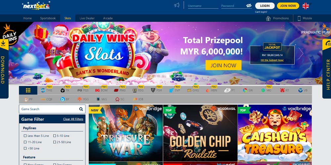Toggle password visibility eye icon
The width and height of the screenshot is (331, 165).
(x=249, y=6)
